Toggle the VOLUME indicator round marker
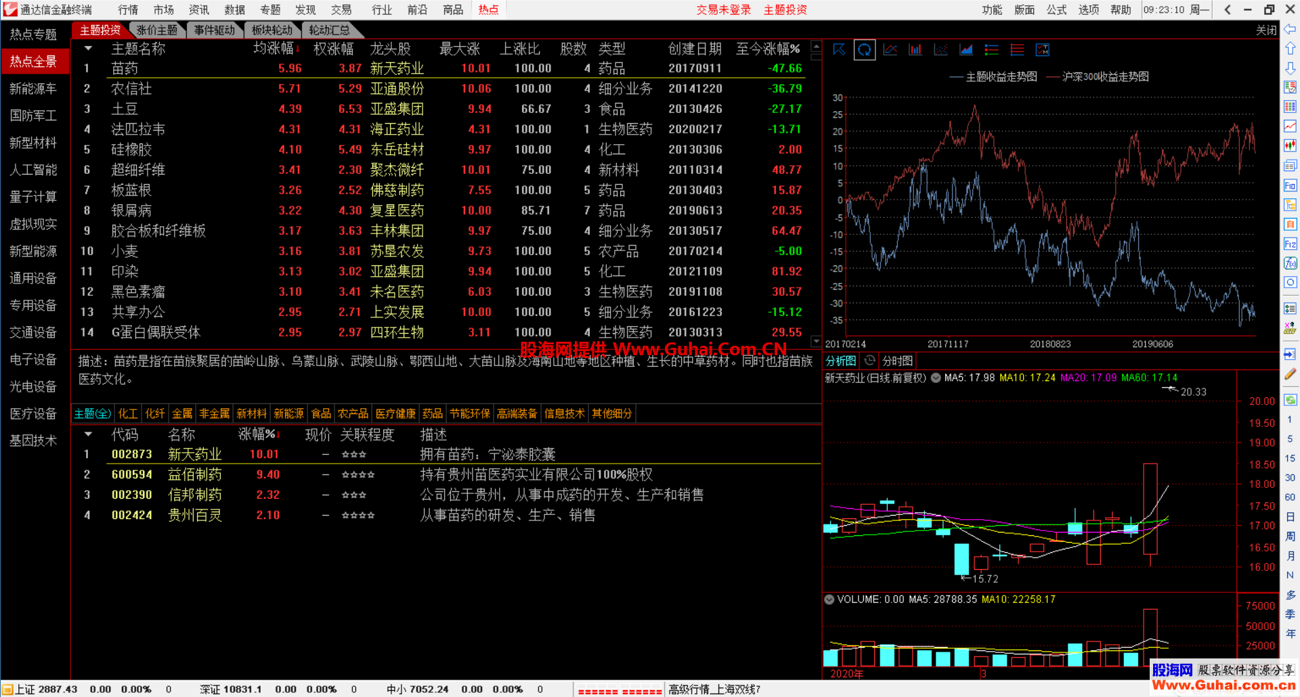Viewport: 1300px width, 697px height. tap(829, 599)
